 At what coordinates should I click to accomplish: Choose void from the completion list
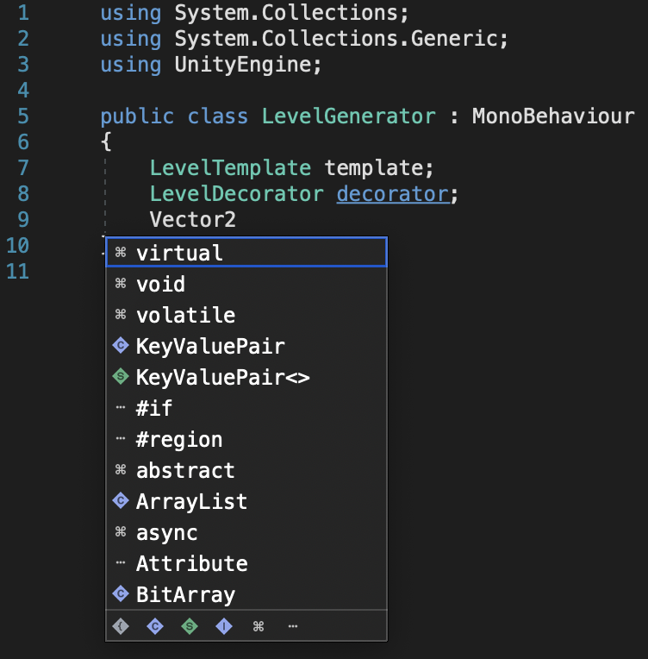(x=246, y=284)
